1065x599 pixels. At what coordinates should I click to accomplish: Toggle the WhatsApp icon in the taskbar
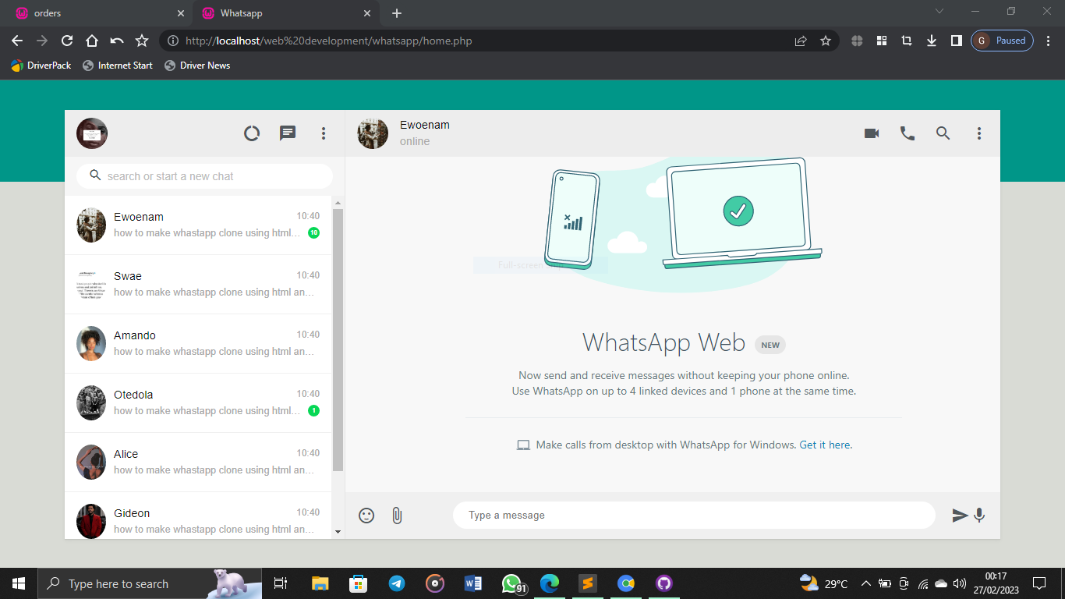tap(511, 583)
